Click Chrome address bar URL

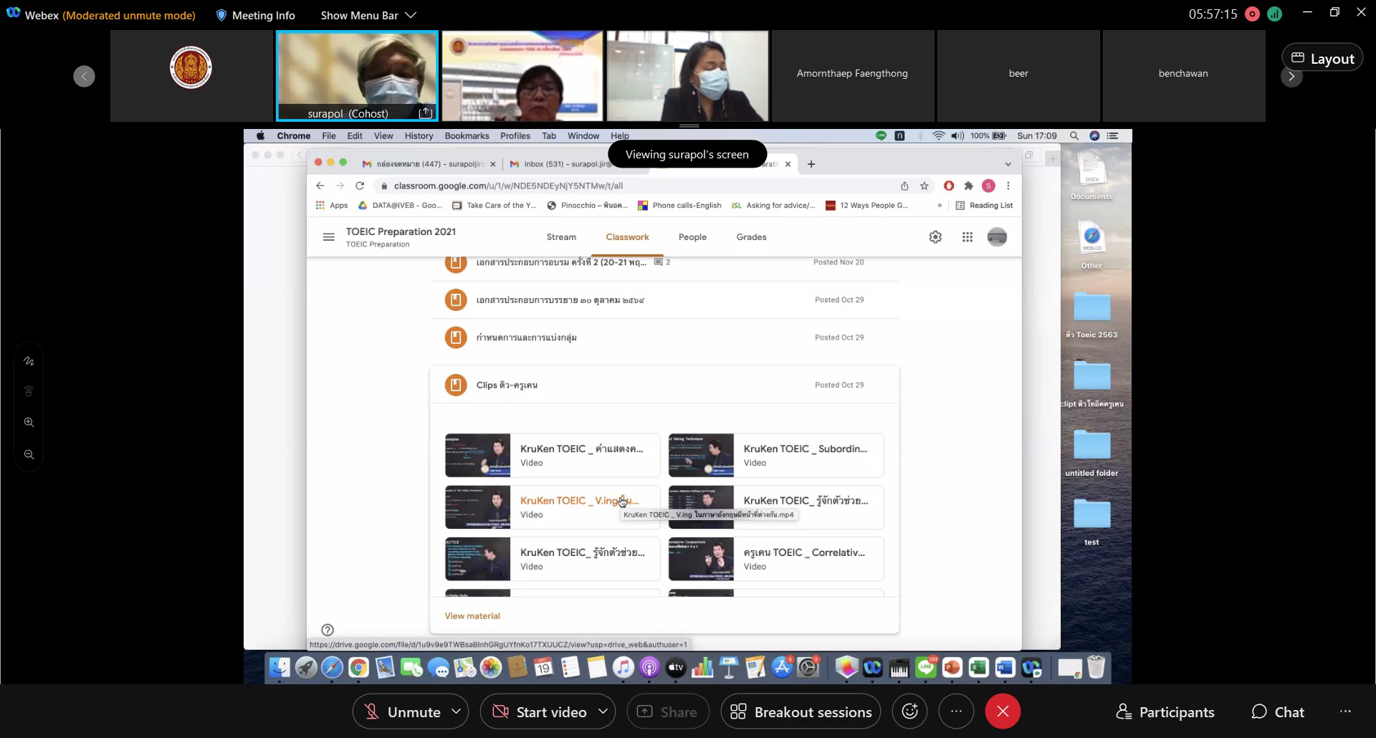tap(508, 186)
